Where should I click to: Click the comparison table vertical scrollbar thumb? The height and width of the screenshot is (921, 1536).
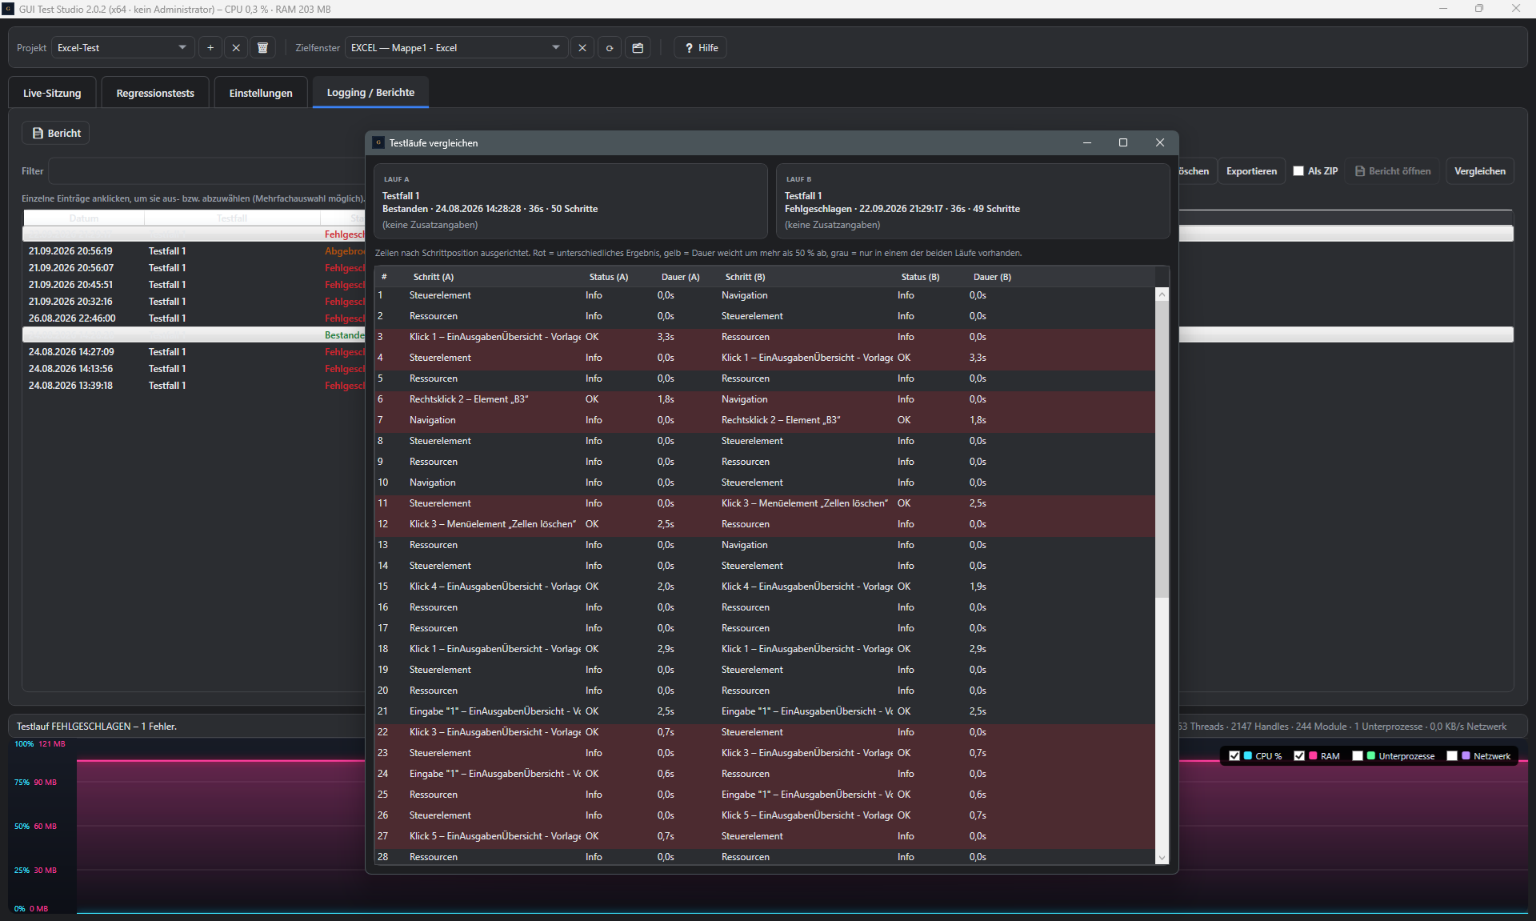1162,448
